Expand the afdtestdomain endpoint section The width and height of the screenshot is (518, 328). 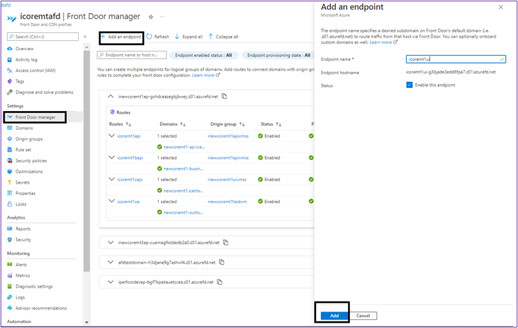point(110,262)
